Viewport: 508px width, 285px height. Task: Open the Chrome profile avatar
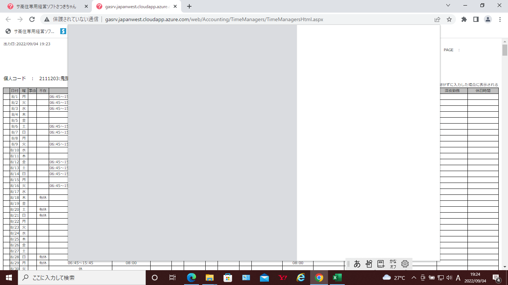pos(488,19)
